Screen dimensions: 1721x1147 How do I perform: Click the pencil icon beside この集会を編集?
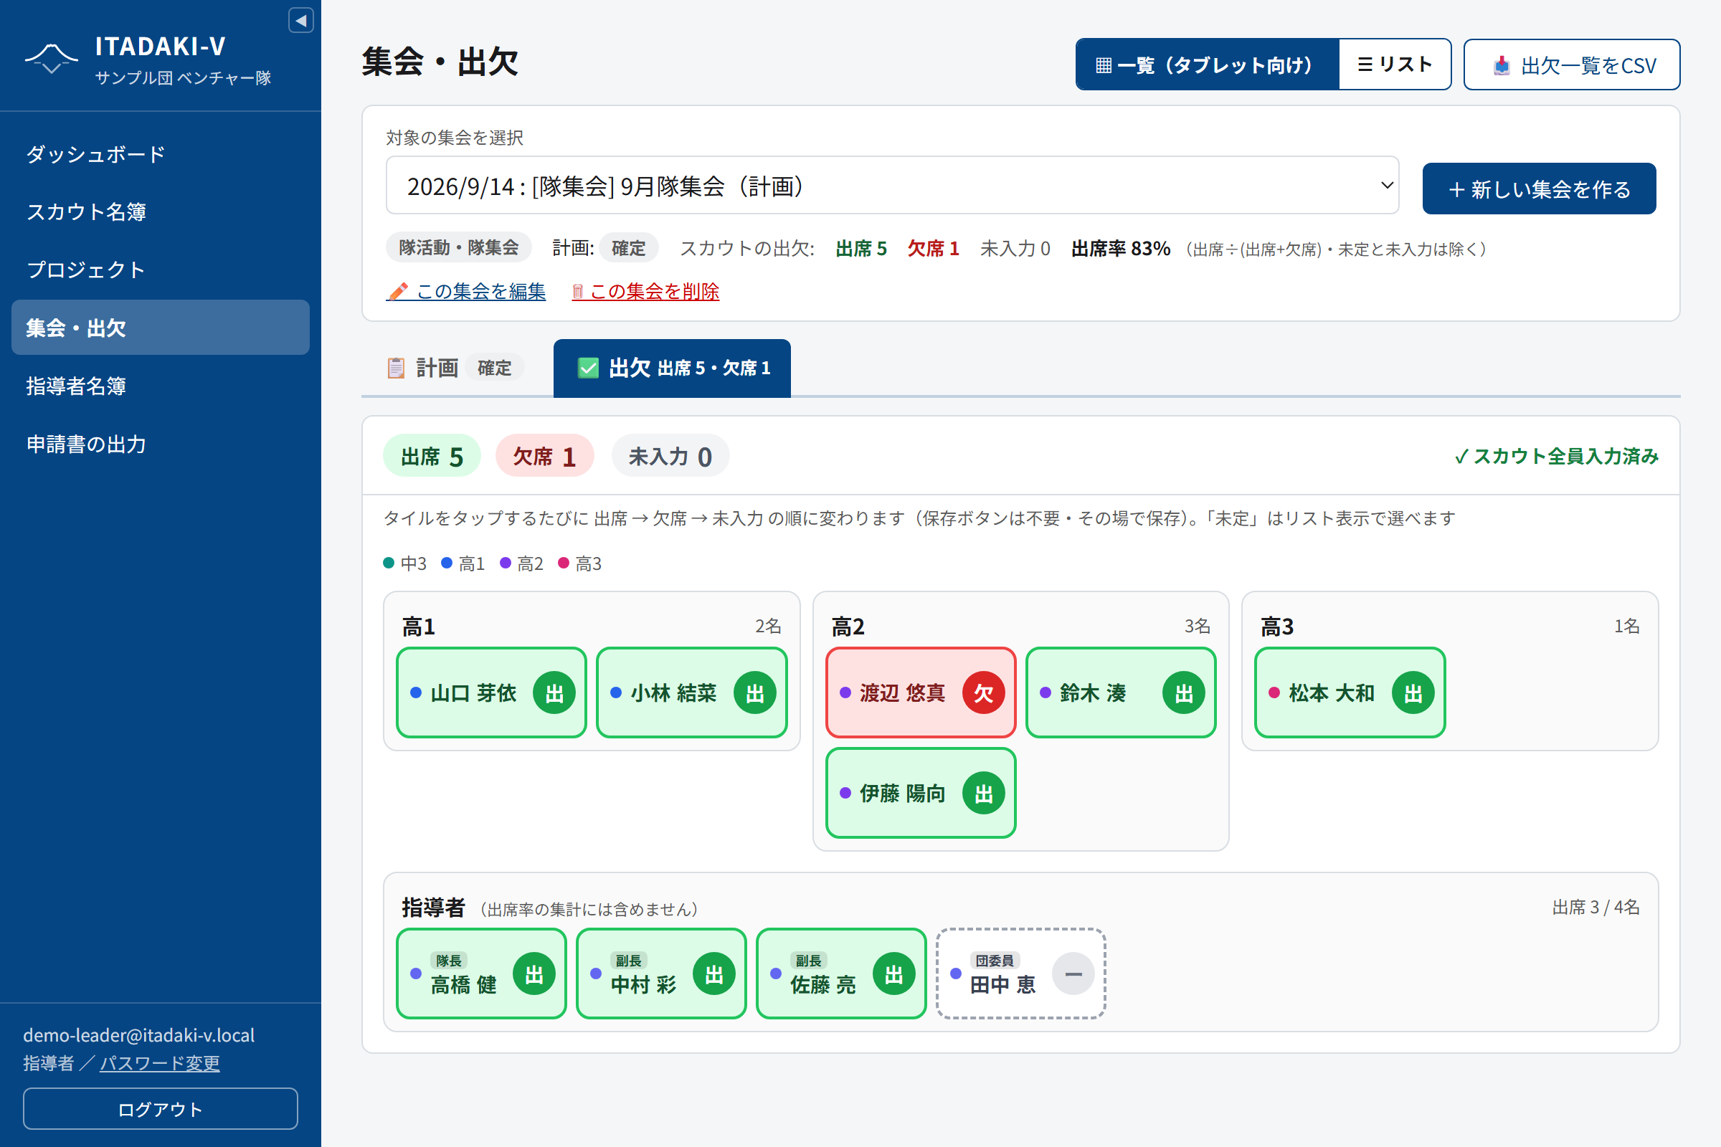(398, 292)
